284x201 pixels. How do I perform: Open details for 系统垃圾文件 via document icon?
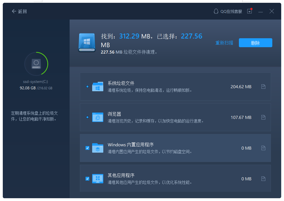[x=263, y=87]
